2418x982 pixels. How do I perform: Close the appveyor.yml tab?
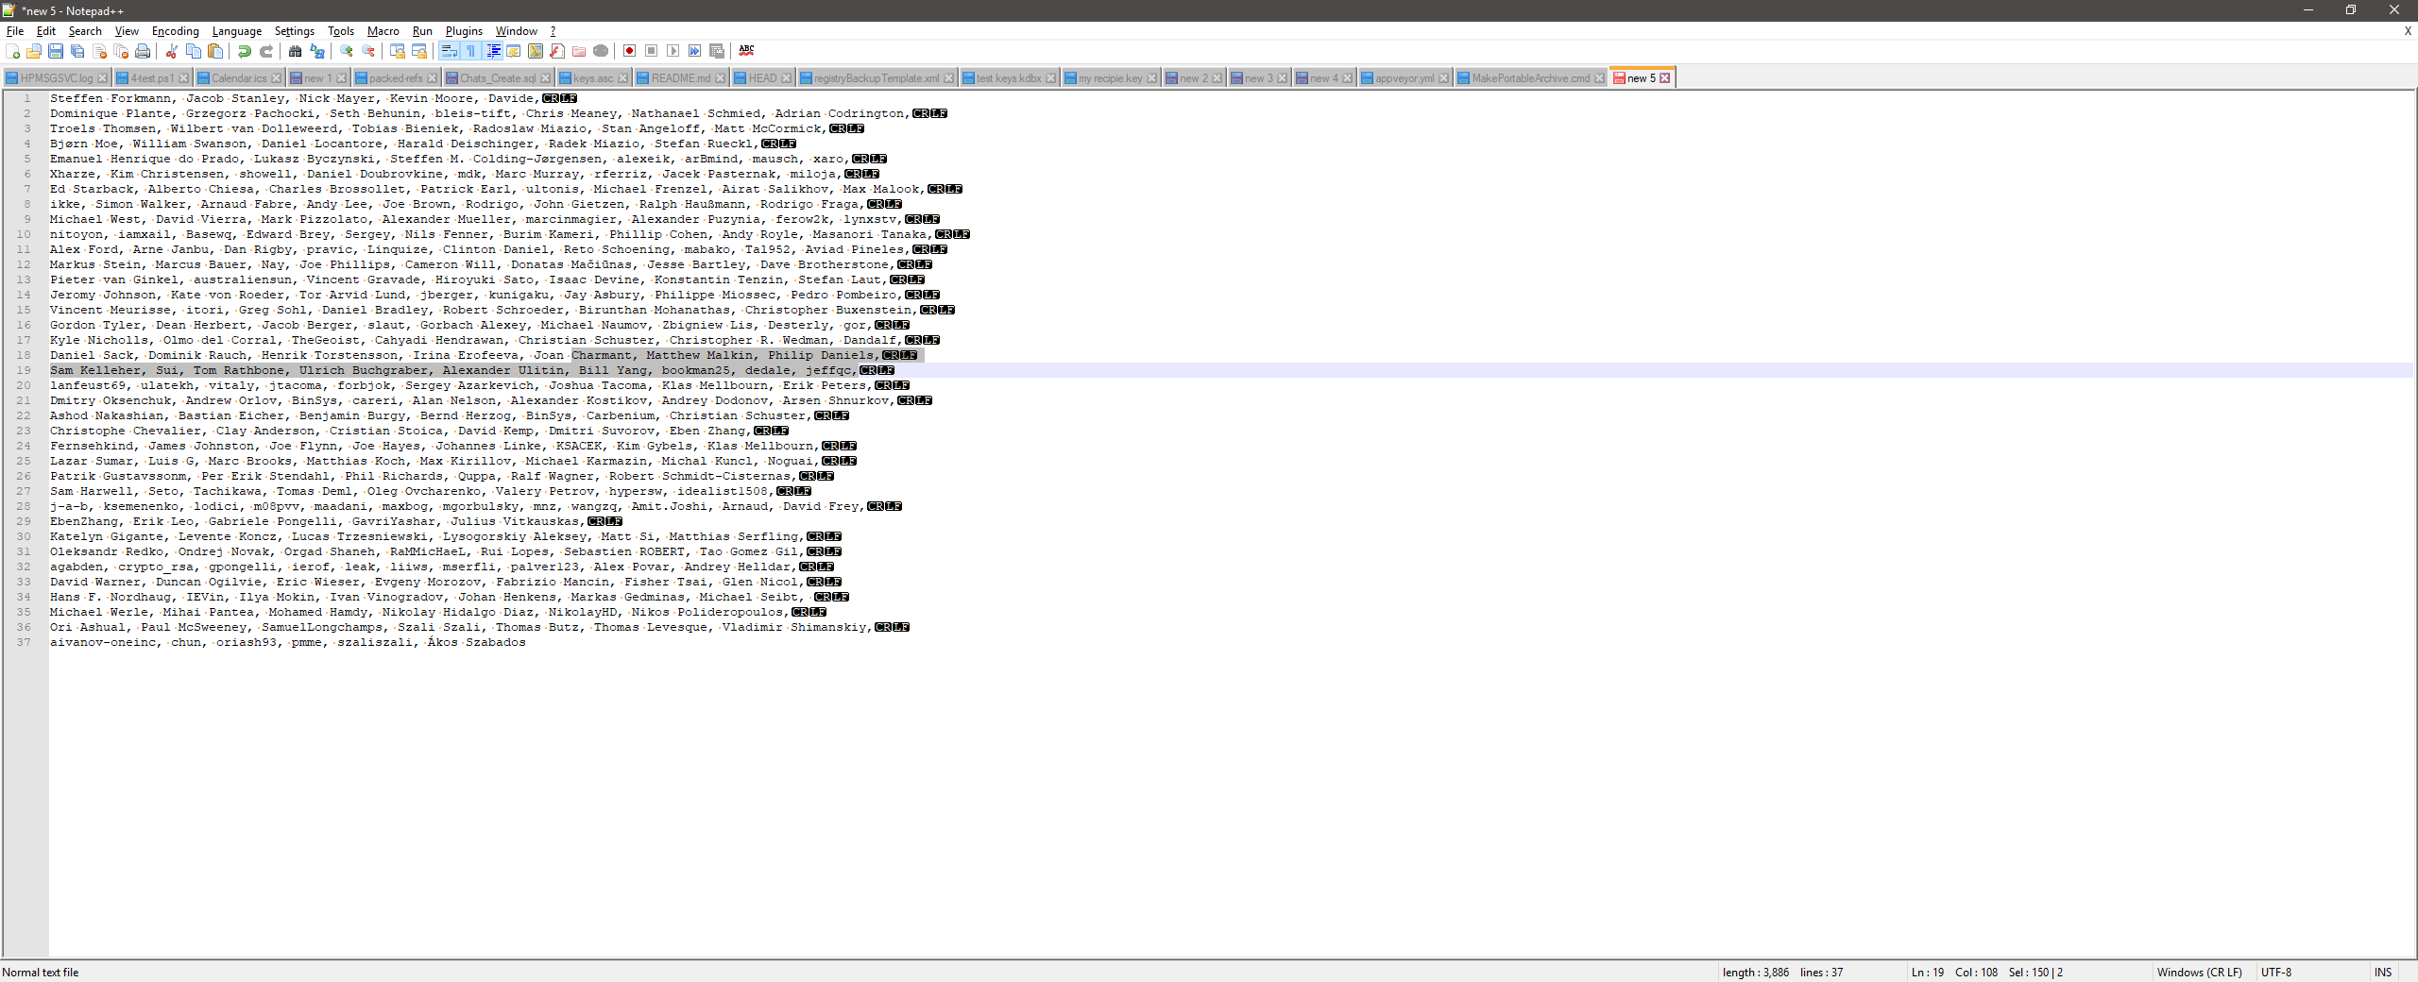click(x=1443, y=77)
